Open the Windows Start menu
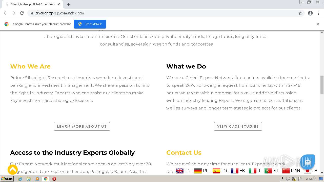The height and width of the screenshot is (182, 324). [7, 179]
